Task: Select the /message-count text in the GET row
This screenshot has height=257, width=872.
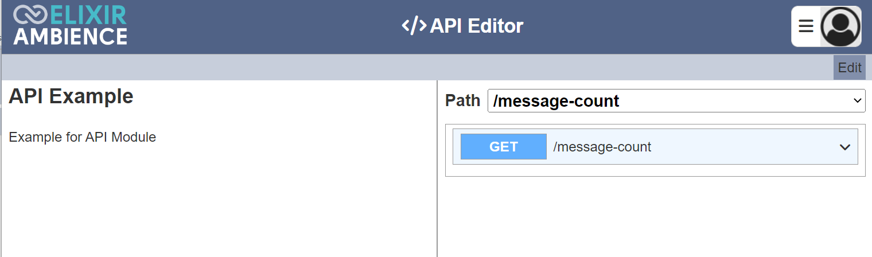Action: (602, 147)
